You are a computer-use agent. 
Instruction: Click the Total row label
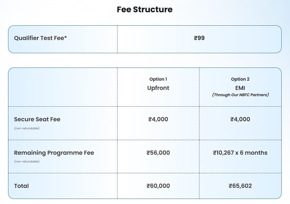point(21,186)
